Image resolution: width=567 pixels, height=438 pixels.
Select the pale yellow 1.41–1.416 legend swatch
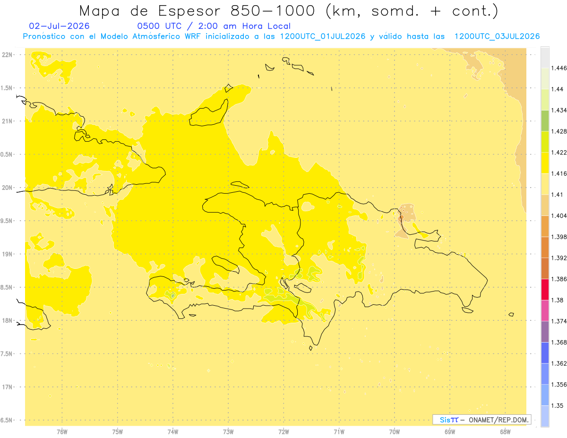pos(545,184)
